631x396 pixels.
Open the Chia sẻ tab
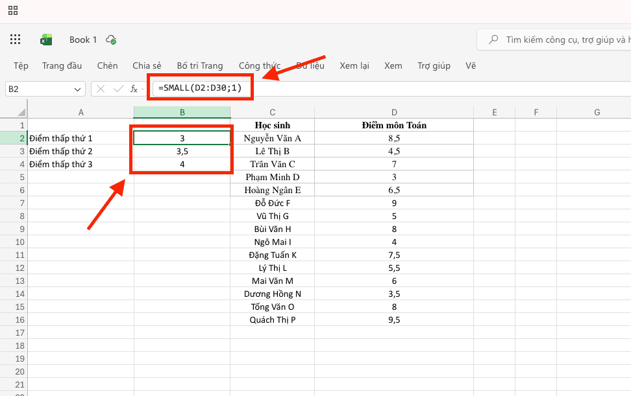[x=147, y=65]
